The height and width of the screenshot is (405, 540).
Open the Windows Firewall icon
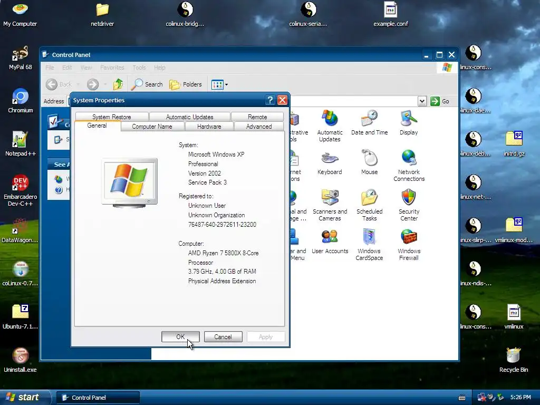pos(409,245)
